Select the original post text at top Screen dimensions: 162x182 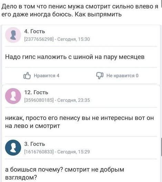(x=80, y=10)
